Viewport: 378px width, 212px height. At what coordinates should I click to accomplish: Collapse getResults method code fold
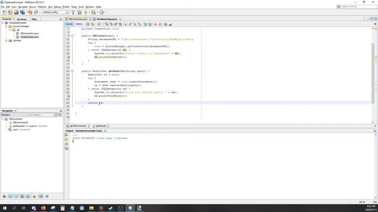(72, 71)
